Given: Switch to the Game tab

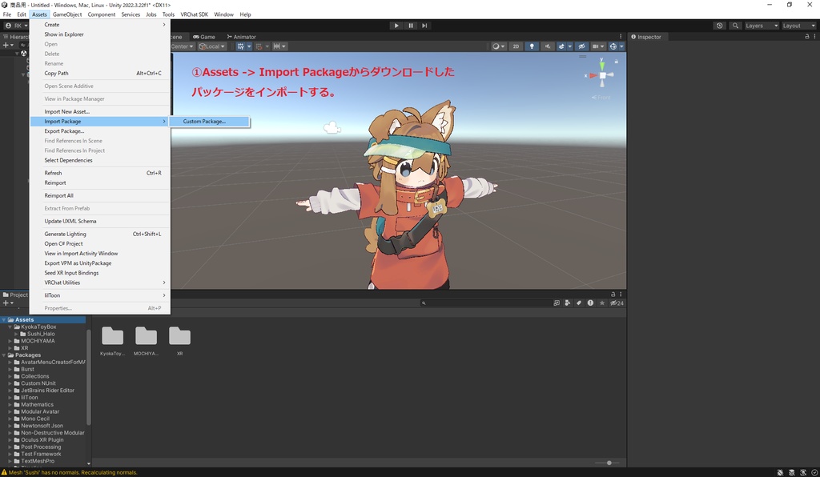Looking at the screenshot, I should (204, 37).
